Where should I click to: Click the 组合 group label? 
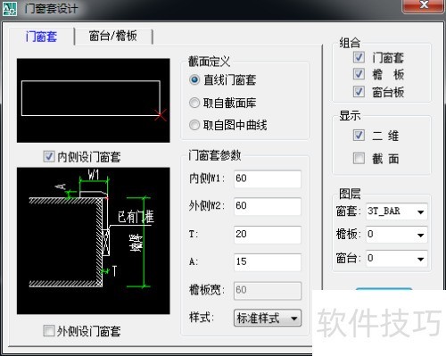[350, 43]
